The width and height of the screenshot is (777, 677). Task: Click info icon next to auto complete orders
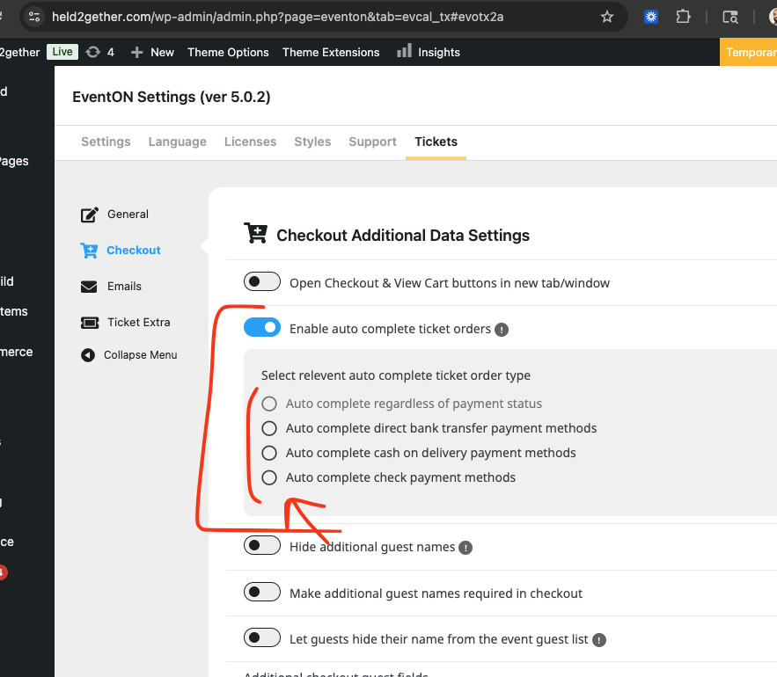(502, 330)
